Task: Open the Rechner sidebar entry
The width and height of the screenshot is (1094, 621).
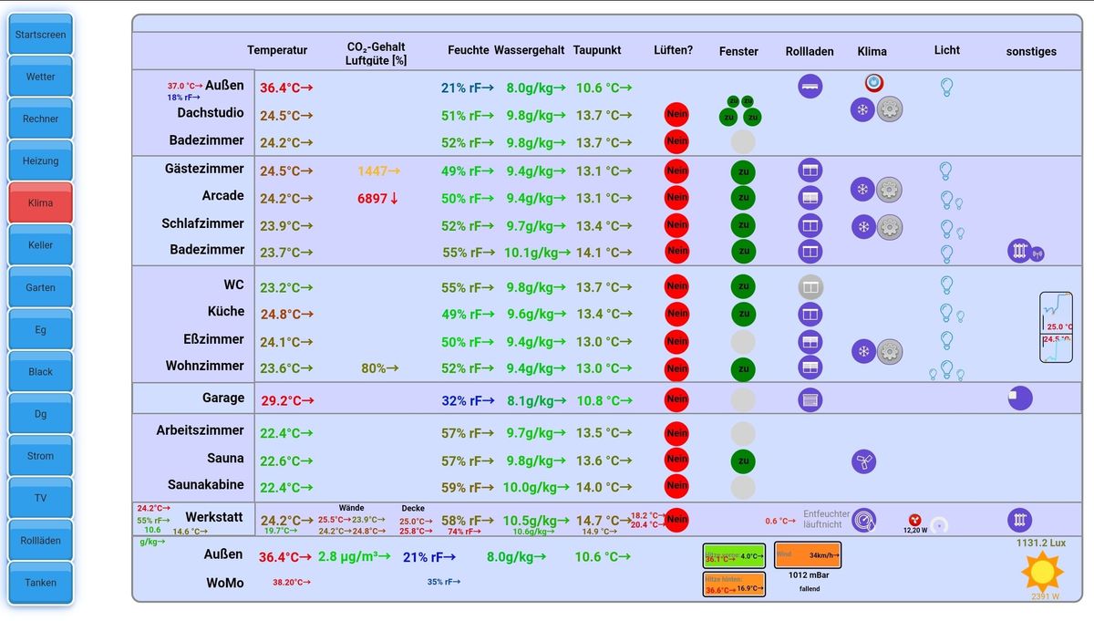Action: (x=40, y=119)
